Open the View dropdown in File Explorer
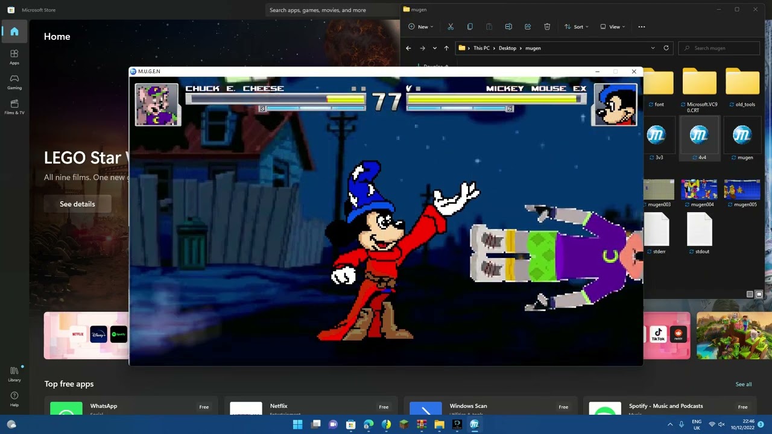Viewport: 772px width, 434px height. 612,27
